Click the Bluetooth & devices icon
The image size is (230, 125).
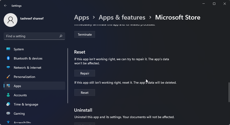pos(8,58)
